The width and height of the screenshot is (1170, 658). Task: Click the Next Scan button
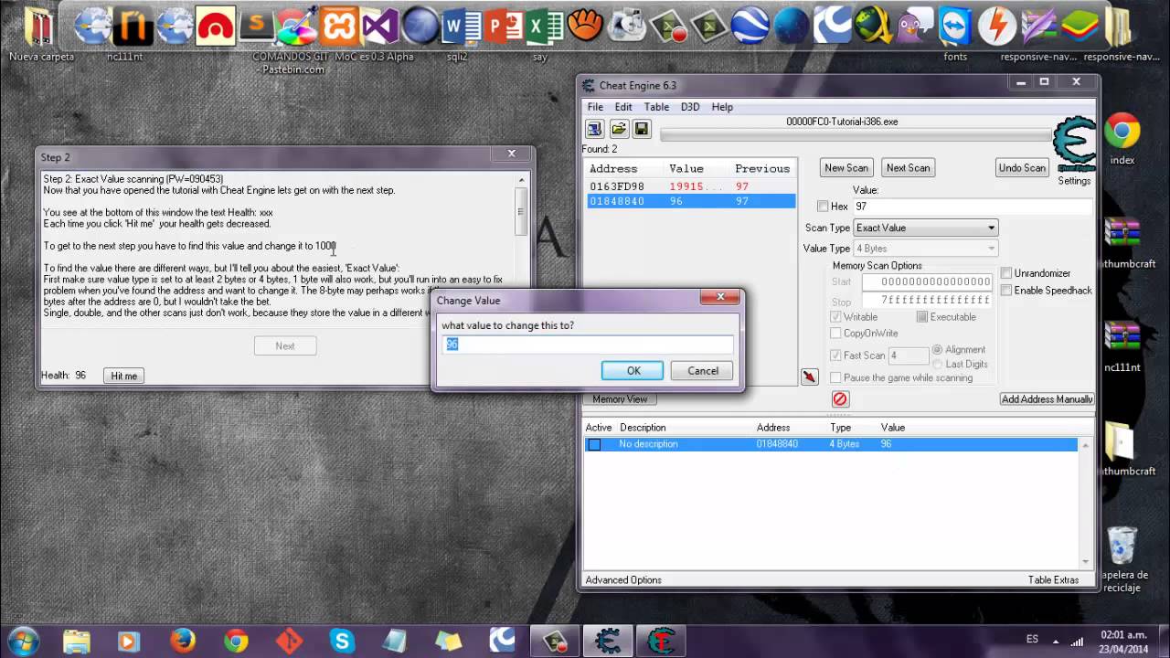908,167
